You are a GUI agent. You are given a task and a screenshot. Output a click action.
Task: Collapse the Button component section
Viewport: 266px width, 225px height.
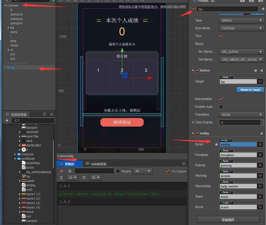point(193,70)
